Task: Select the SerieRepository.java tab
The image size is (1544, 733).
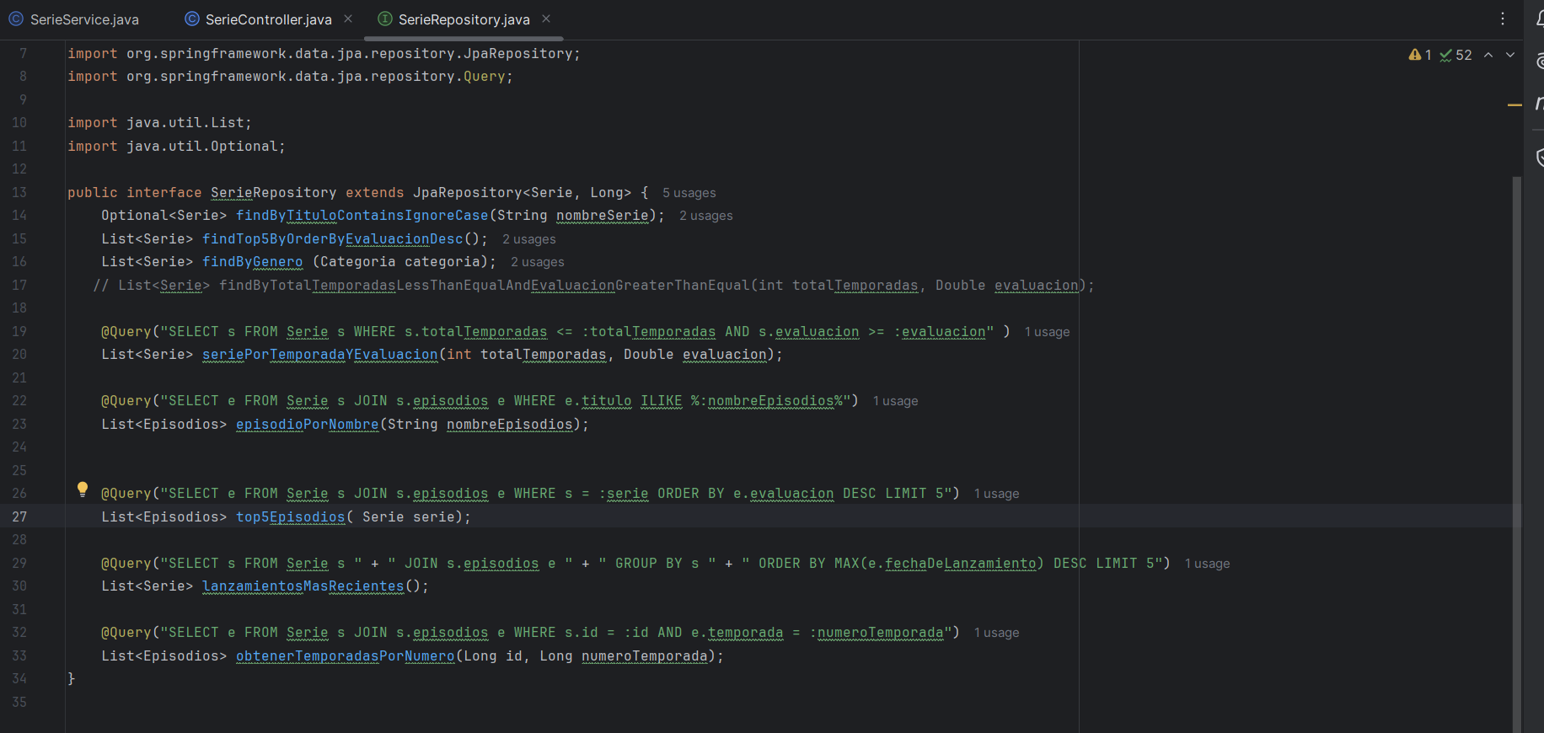Action: 464,19
